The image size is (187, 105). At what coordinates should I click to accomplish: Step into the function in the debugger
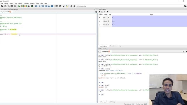(43, 6)
